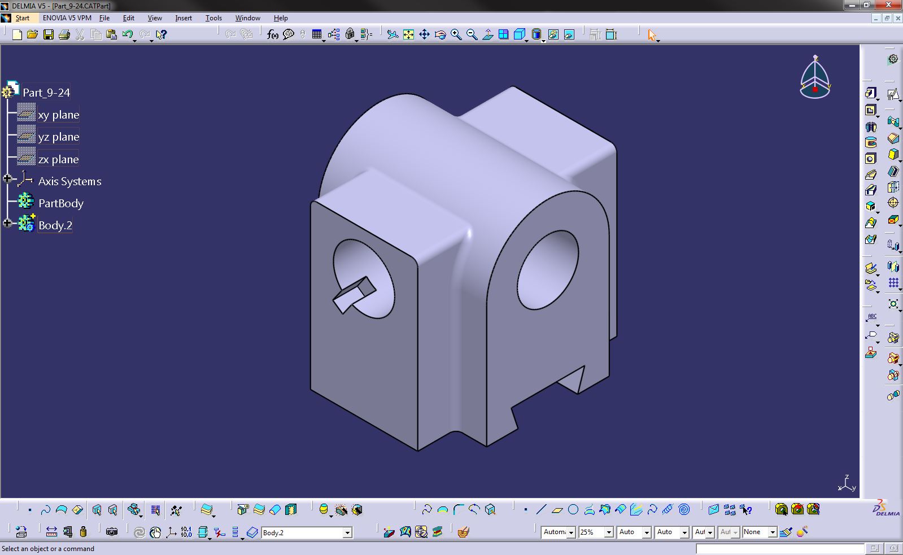The width and height of the screenshot is (903, 555).
Task: Click the Axis System icon in bottom toolbar
Action: 171,532
